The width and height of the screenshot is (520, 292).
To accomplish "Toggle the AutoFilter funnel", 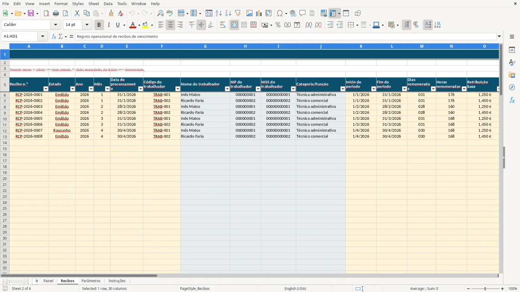I will [x=237, y=13].
